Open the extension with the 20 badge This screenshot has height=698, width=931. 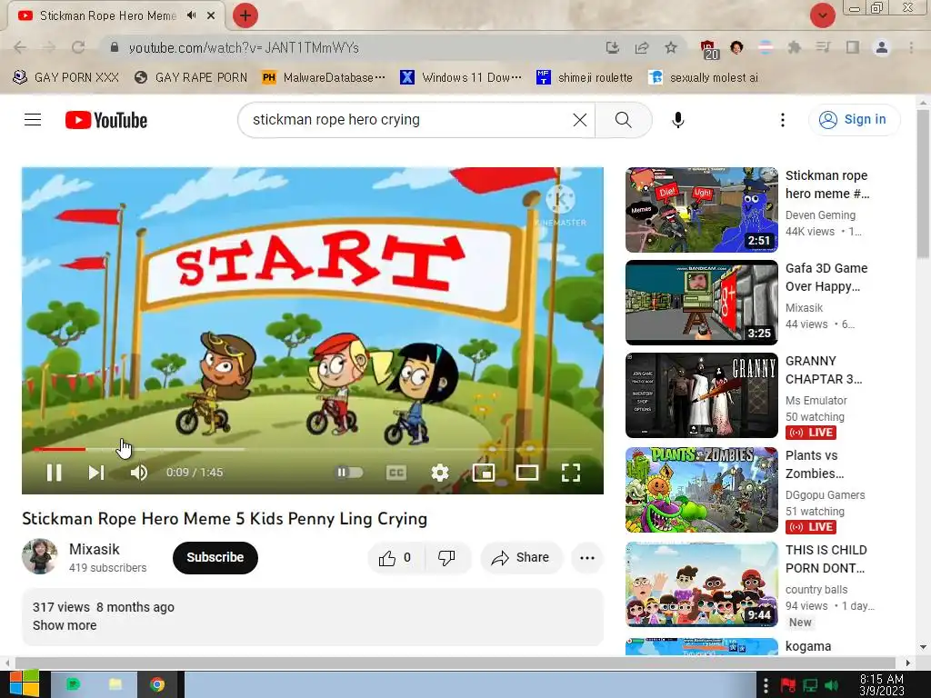[x=708, y=49]
